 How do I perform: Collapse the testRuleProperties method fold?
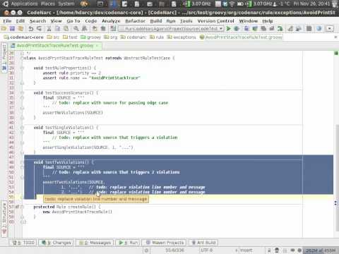click(22, 68)
